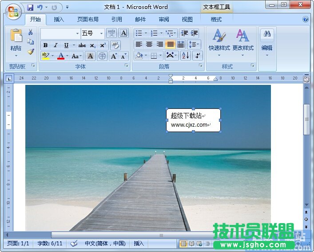Expand the highlight color dropdown arrow
The height and width of the screenshot is (252, 314).
[x=53, y=56]
